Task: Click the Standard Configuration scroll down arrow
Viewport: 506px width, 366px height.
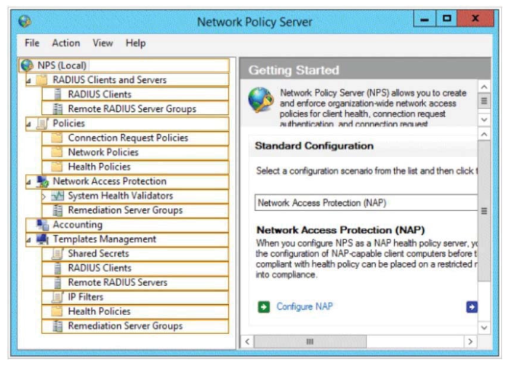Action: 484,327
